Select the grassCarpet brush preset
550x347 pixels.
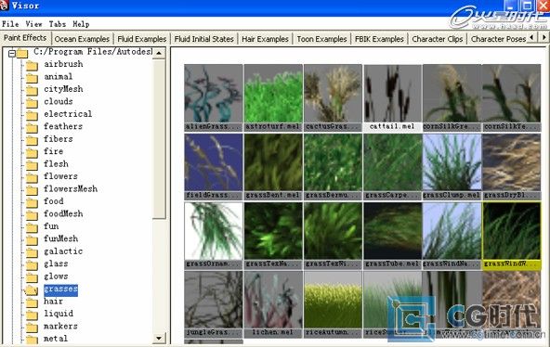click(392, 166)
